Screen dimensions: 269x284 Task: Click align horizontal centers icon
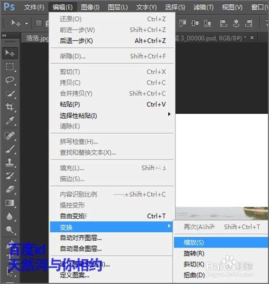coord(236,23)
